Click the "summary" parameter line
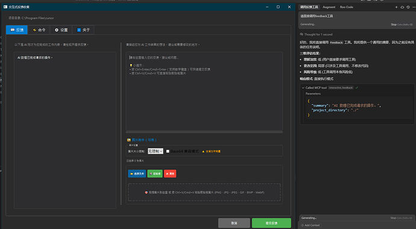Viewport: 416px width, 229px height. coord(346,105)
